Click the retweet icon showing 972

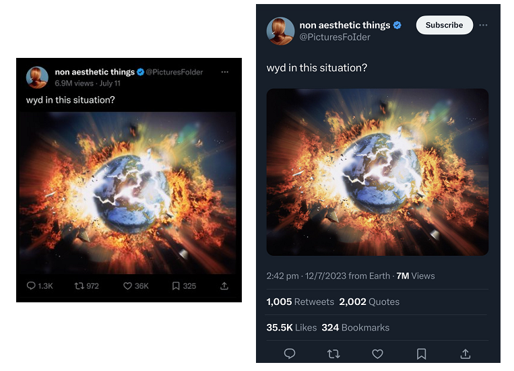(79, 286)
